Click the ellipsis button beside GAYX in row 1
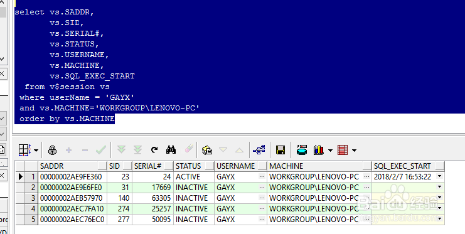The image size is (465, 234). 262,177
